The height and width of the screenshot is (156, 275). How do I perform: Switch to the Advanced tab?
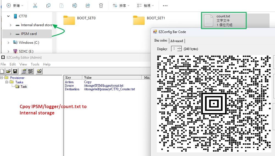177,41
